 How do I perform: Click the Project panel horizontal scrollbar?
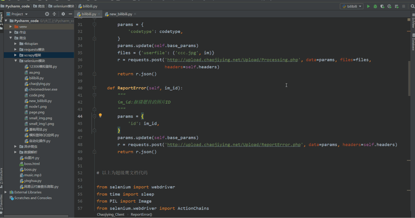coord(36,216)
